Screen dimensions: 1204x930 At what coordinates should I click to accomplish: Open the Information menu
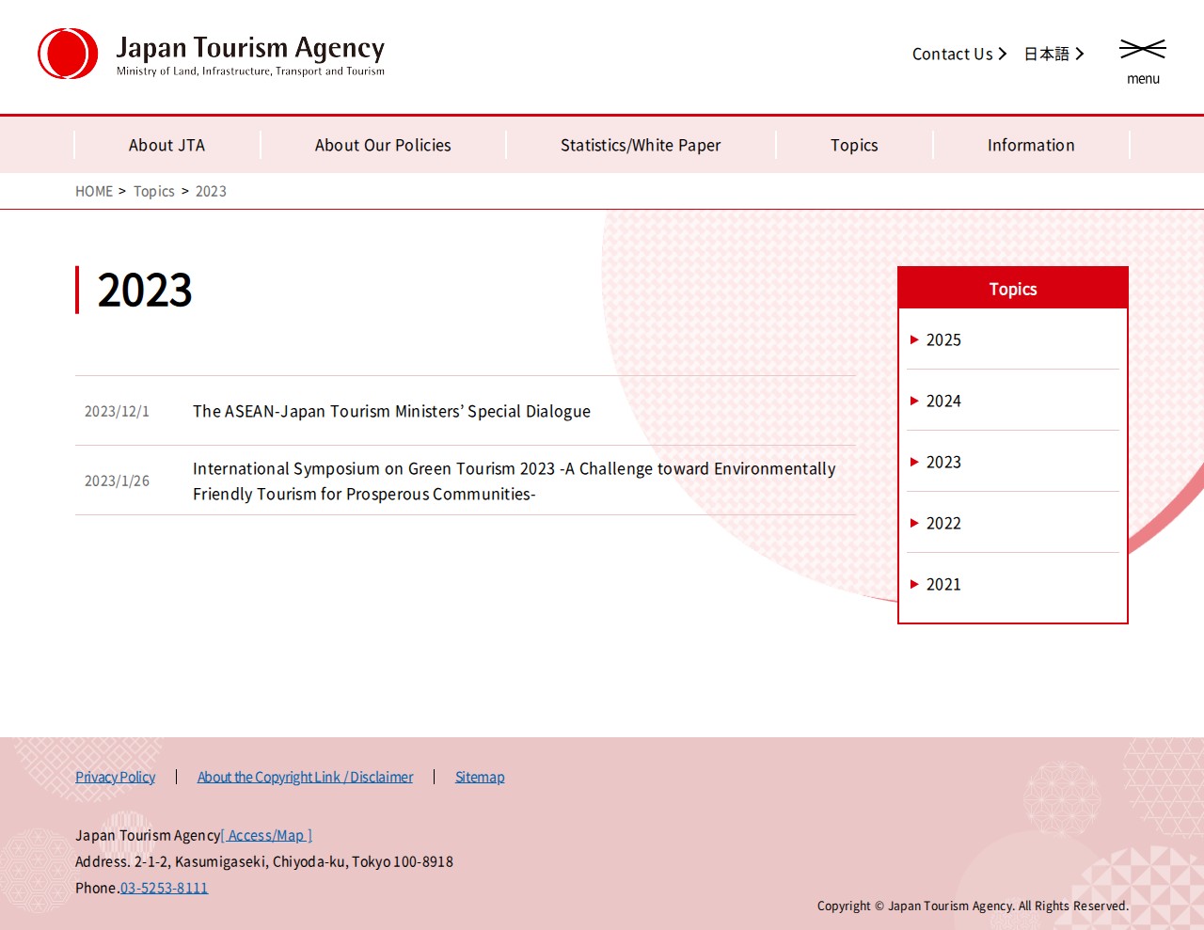1031,145
